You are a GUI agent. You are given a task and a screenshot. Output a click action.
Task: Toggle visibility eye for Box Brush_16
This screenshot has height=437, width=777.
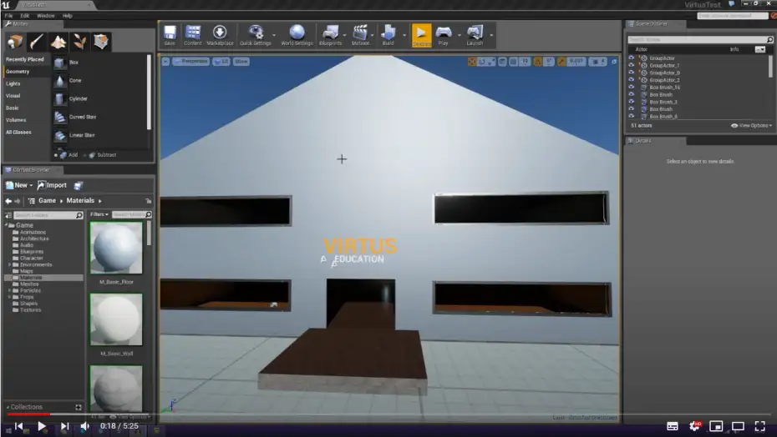[632, 87]
